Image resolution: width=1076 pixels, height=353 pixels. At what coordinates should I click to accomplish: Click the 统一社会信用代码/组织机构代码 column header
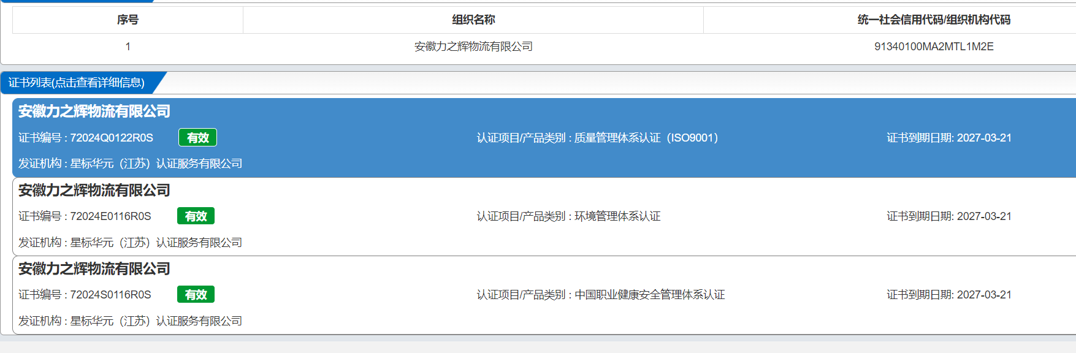[934, 20]
